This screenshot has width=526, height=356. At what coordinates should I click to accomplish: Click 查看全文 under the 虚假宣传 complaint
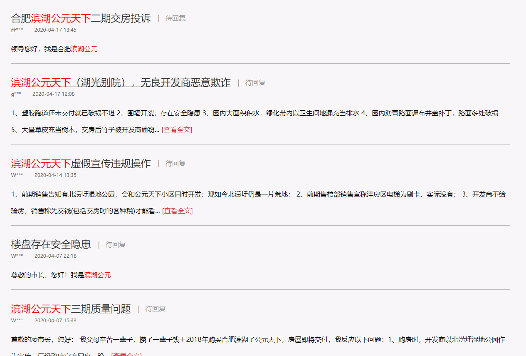tap(176, 211)
